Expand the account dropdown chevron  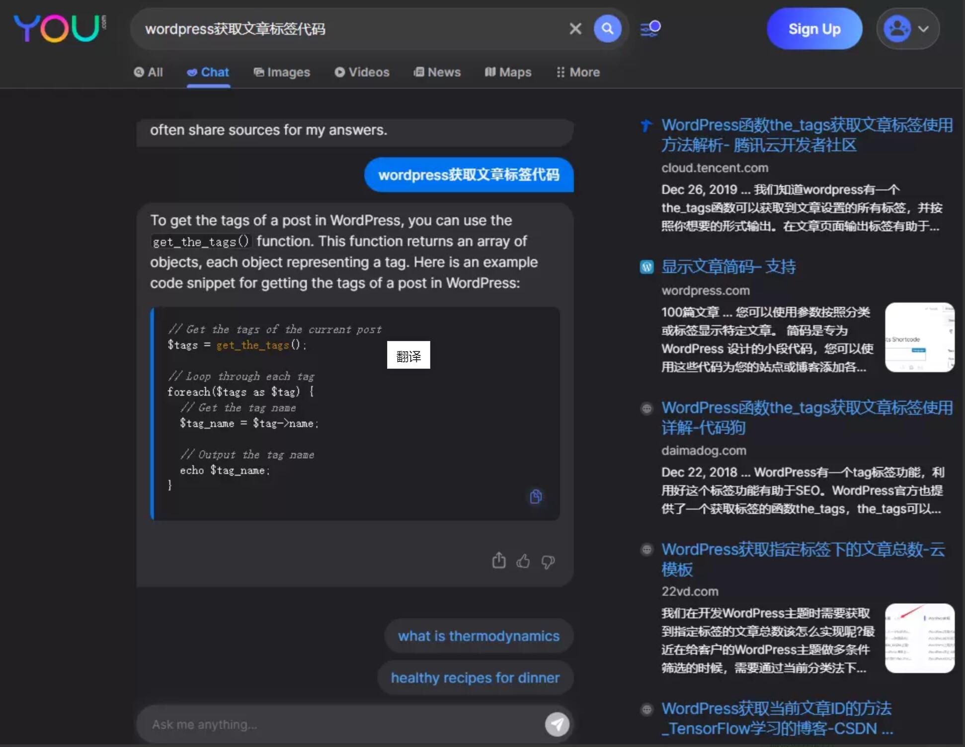pyautogui.click(x=923, y=29)
